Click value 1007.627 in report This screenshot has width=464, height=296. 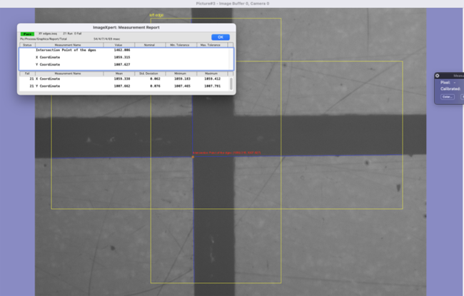(122, 64)
